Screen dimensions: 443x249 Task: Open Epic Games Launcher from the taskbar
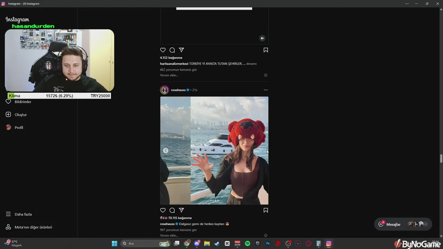257,243
